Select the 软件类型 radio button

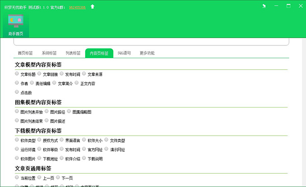point(17,140)
